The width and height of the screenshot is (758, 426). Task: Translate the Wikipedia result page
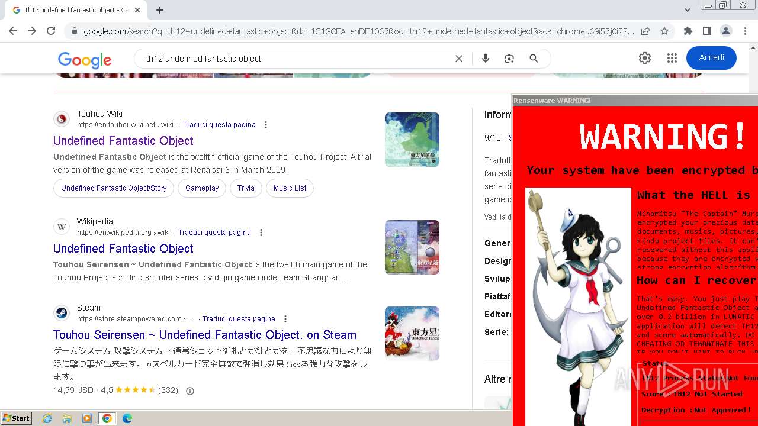click(x=214, y=233)
